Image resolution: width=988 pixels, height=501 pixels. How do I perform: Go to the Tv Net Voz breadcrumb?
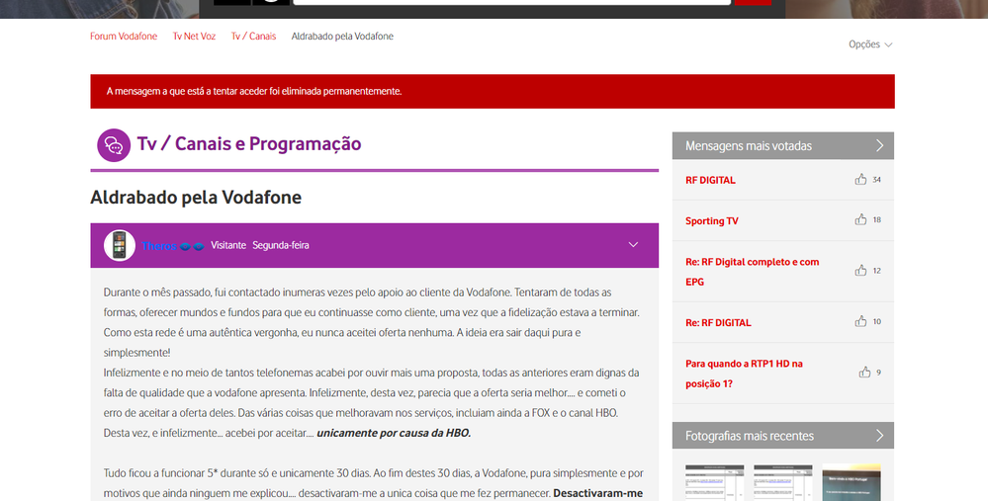pos(194,37)
